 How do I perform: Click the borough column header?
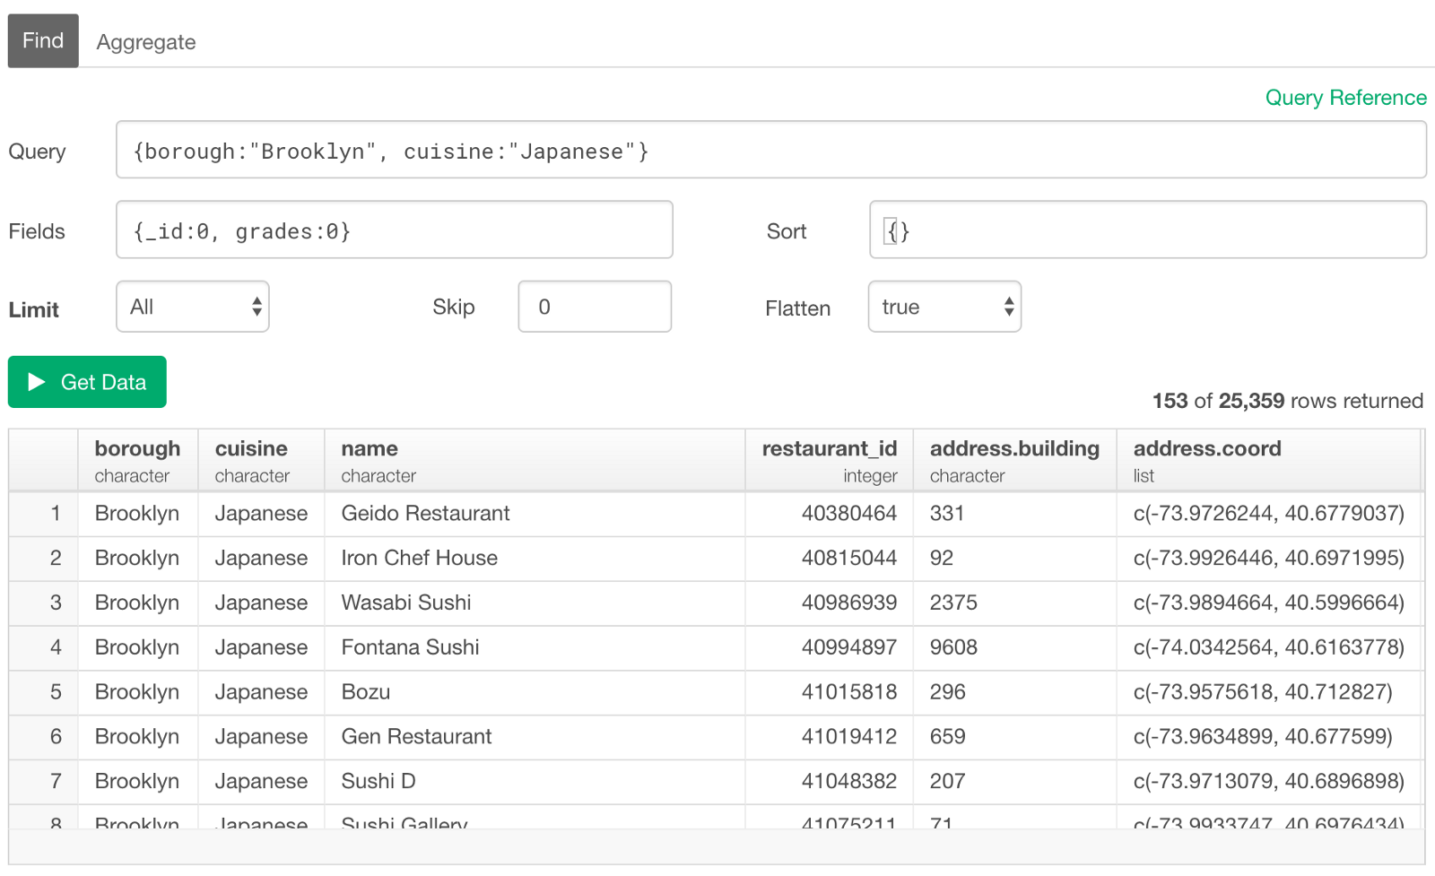point(138,460)
